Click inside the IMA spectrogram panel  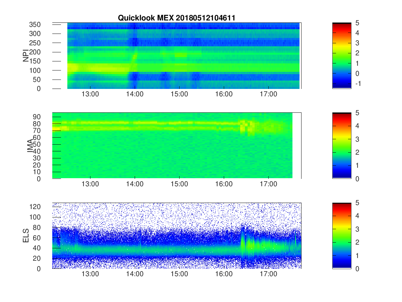(177, 146)
